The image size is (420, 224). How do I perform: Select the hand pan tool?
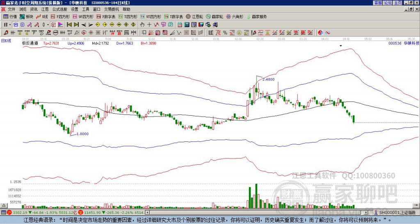142,25
